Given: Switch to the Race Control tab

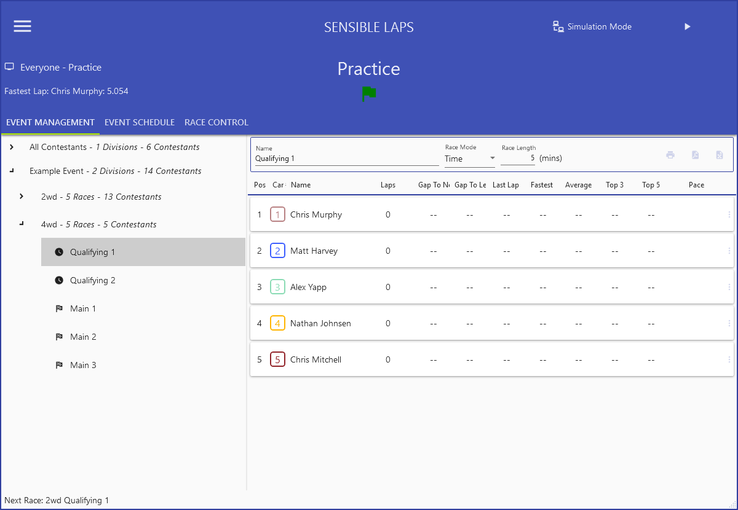Looking at the screenshot, I should tap(216, 122).
